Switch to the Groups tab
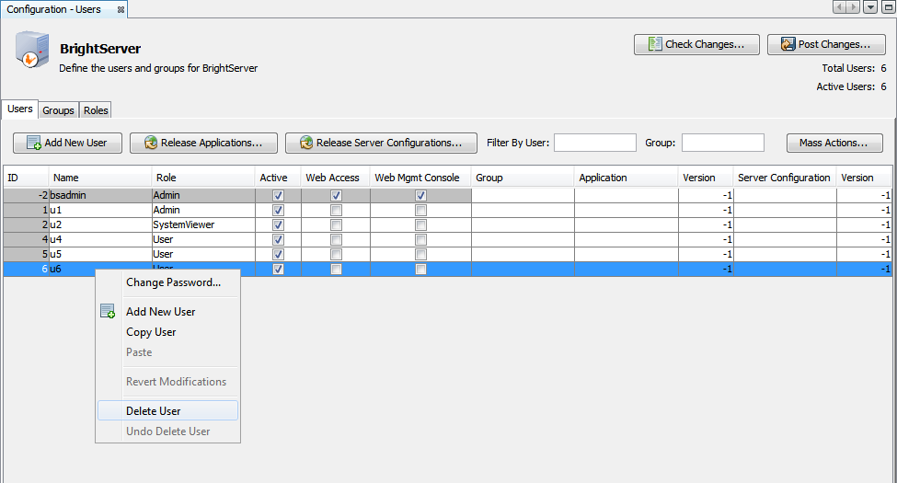Screen dimensions: 897x483 click(x=58, y=110)
